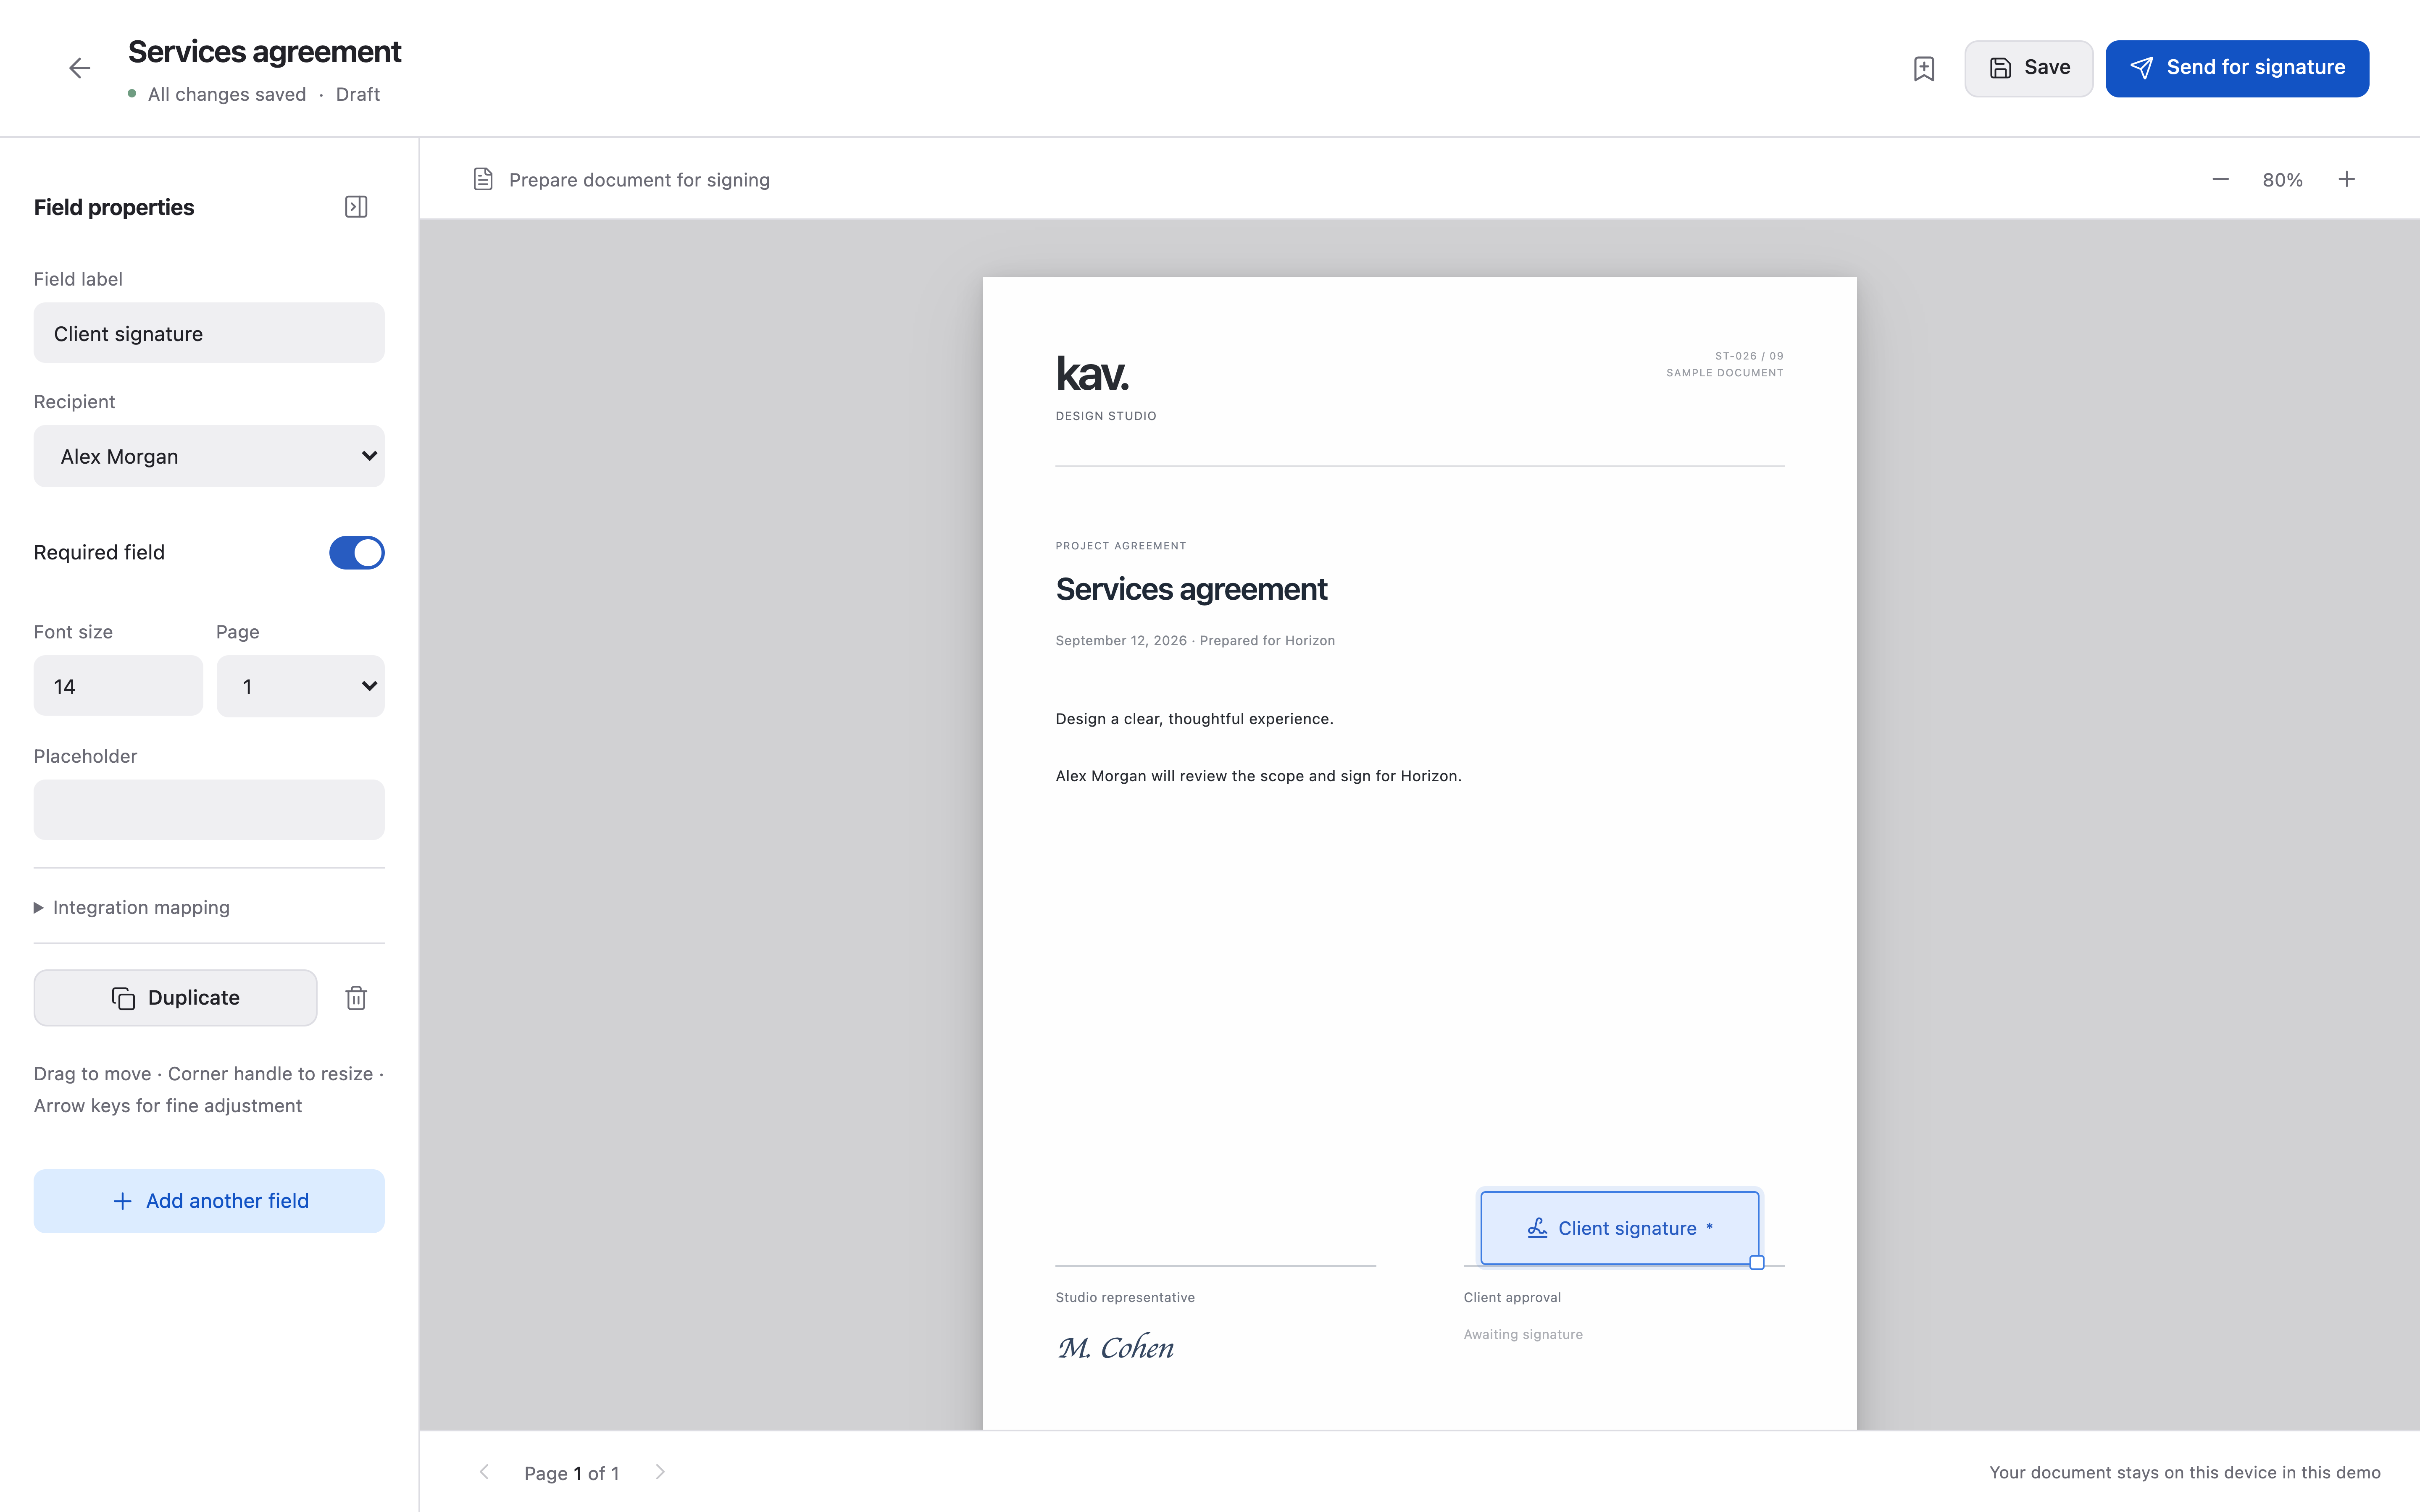Click Send for signature button
The image size is (2420, 1512).
click(x=2237, y=68)
